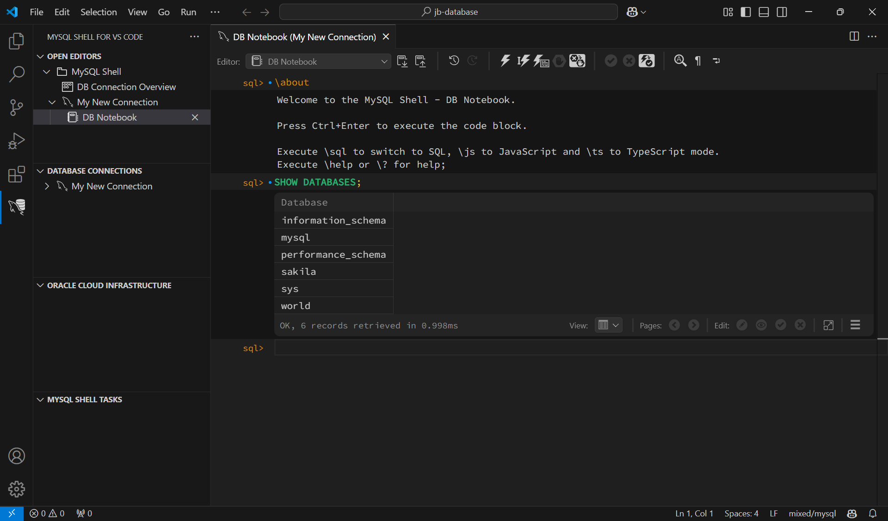Open the Selection menu
Image resolution: width=888 pixels, height=521 pixels.
click(99, 12)
